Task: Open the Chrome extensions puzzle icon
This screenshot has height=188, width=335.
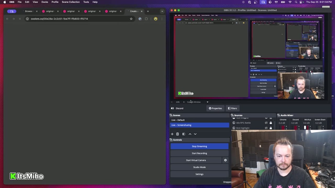Action: coord(146,19)
